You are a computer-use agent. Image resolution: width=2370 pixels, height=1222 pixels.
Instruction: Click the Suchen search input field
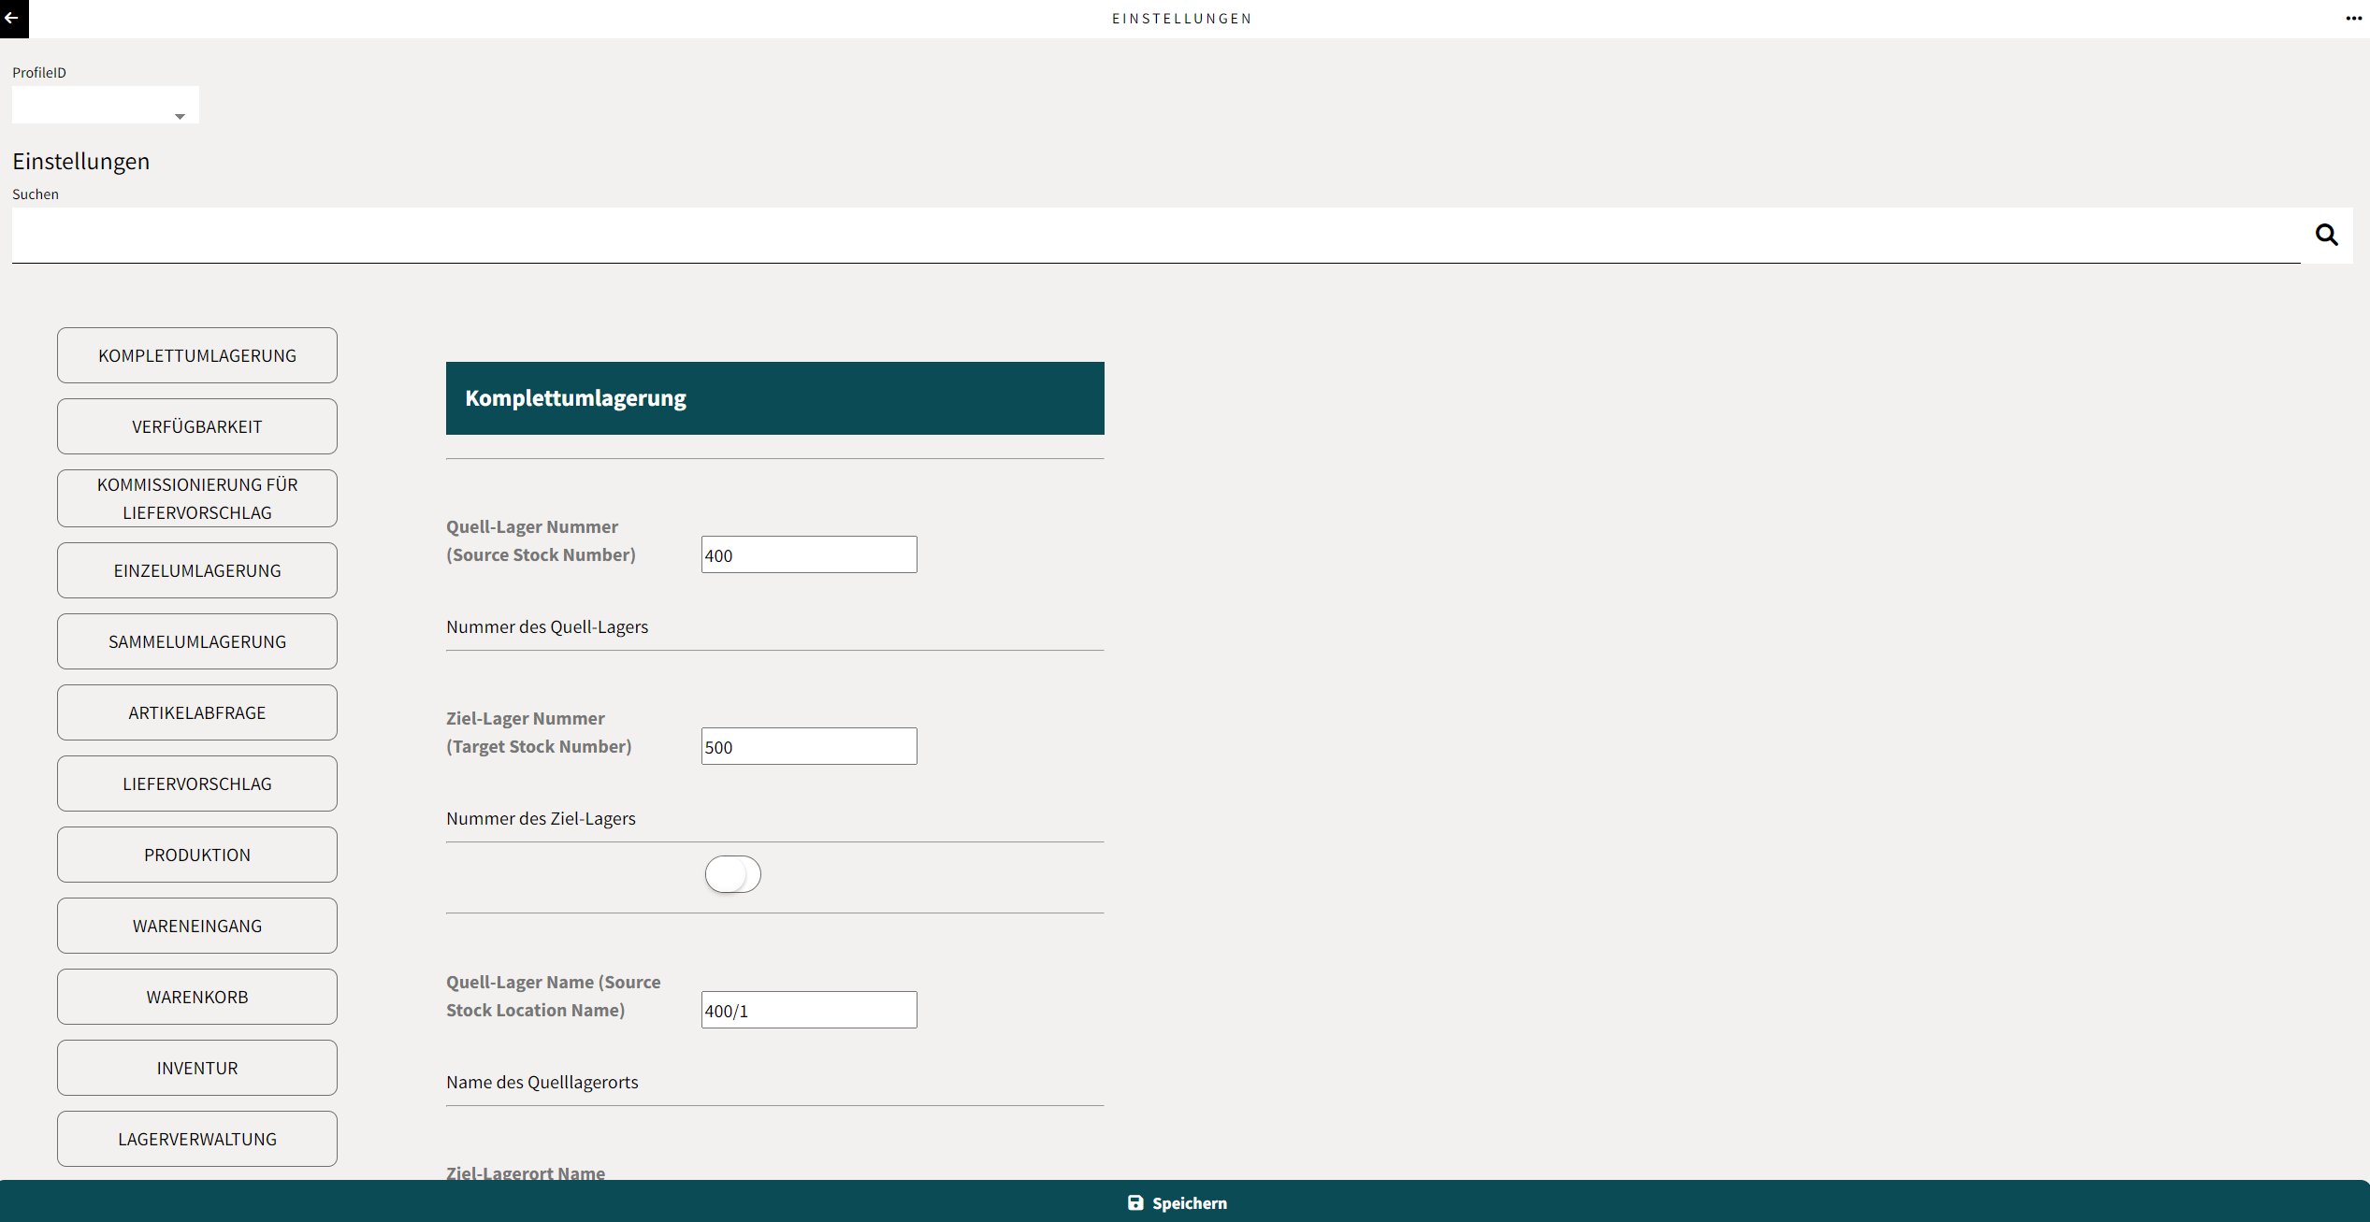click(x=1155, y=235)
